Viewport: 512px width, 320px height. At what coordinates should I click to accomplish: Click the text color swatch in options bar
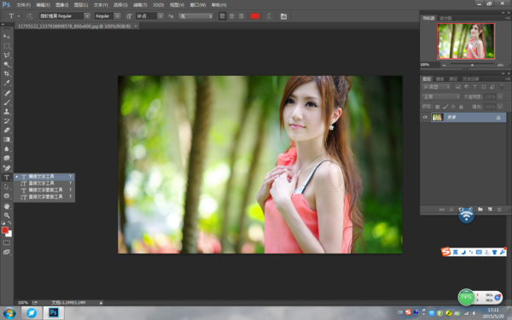click(x=254, y=16)
